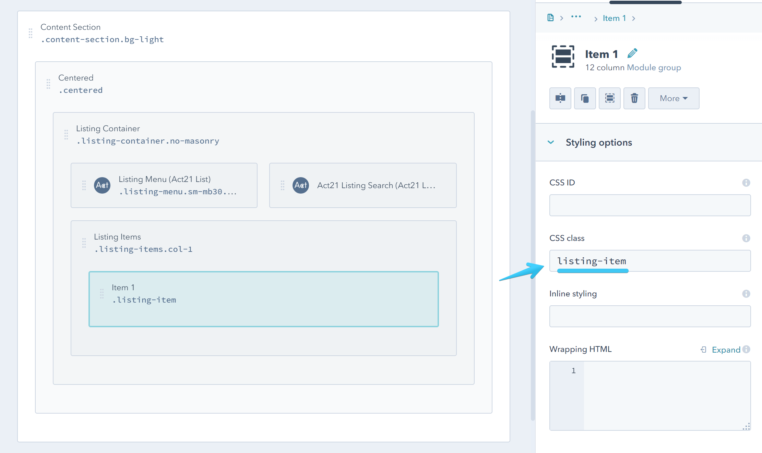This screenshot has width=762, height=453.
Task: Collapse the Styling options section
Action: (551, 142)
